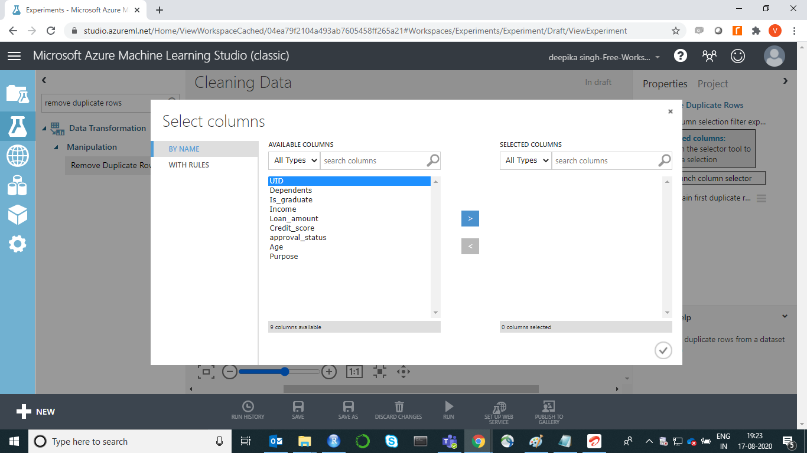Image resolution: width=807 pixels, height=453 pixels.
Task: Switch to the Project tab
Action: pos(712,84)
